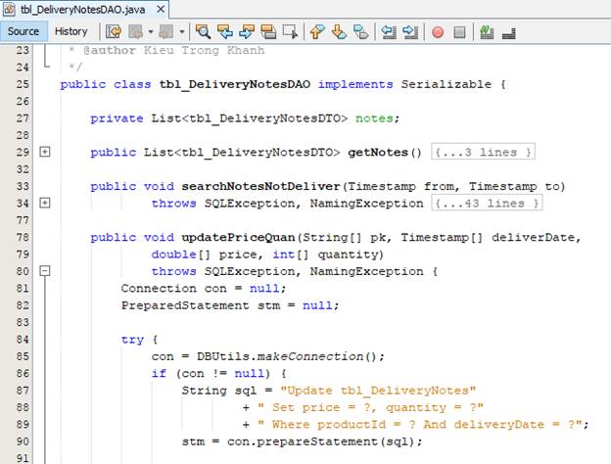Expand the getNotes() fold at line 29
Image resolution: width=611 pixels, height=464 pixels.
click(x=45, y=152)
